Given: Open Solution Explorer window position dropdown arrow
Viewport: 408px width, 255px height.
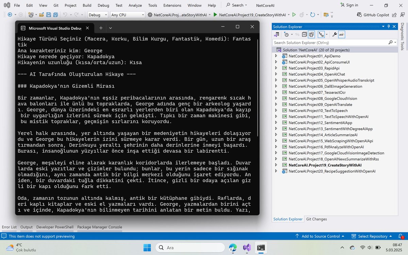Looking at the screenshot, I should [383, 27].
